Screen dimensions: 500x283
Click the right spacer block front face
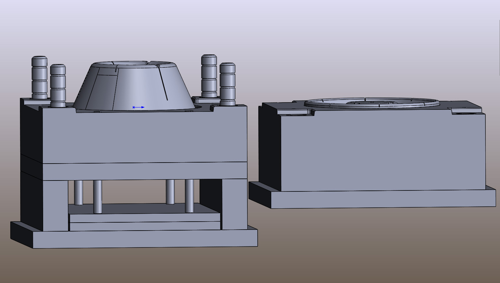[x=234, y=204]
